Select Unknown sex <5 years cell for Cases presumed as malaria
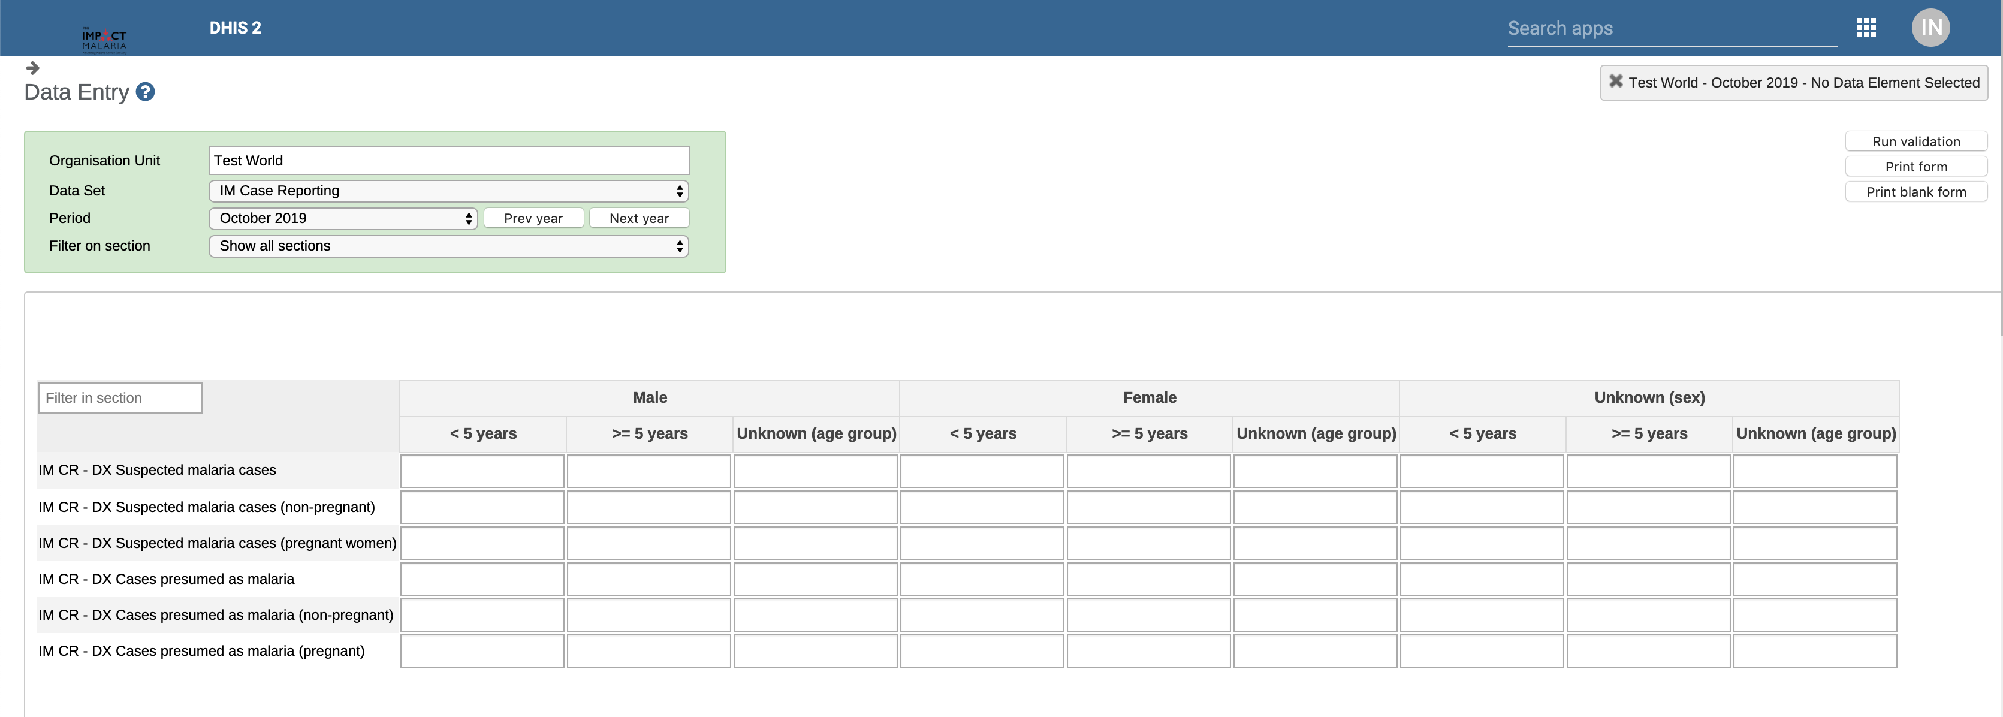 [x=1482, y=579]
